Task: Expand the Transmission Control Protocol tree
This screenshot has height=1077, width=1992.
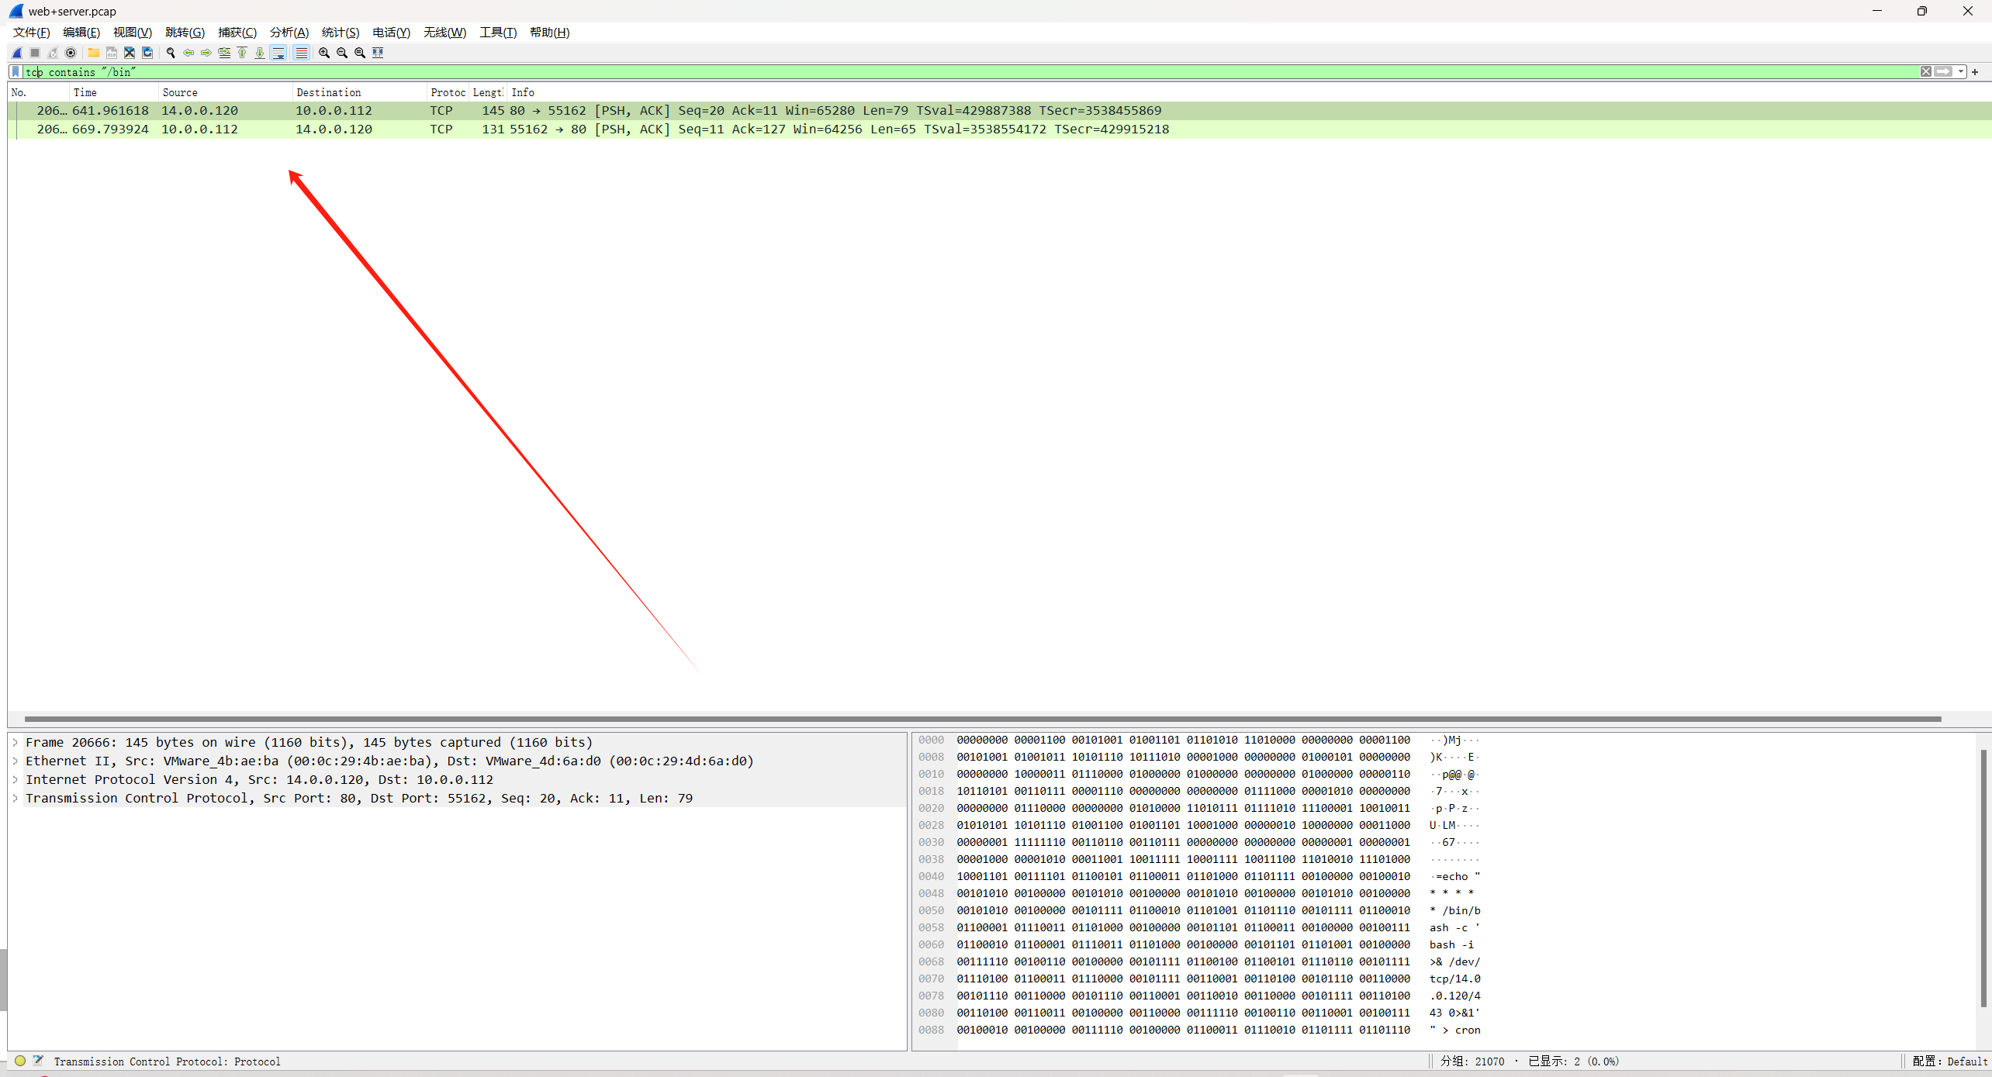Action: tap(15, 798)
